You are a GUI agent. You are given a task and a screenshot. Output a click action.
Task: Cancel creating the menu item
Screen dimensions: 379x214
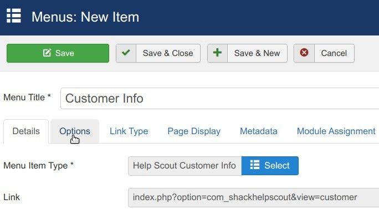click(x=324, y=53)
